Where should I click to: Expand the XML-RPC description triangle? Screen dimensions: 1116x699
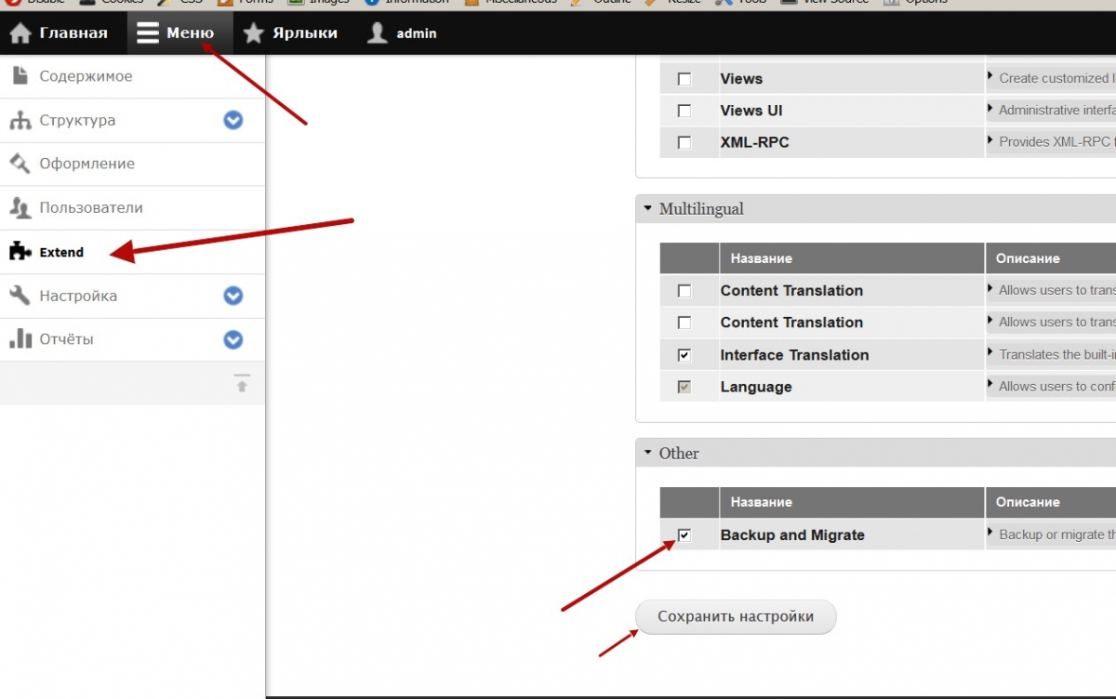(x=990, y=141)
